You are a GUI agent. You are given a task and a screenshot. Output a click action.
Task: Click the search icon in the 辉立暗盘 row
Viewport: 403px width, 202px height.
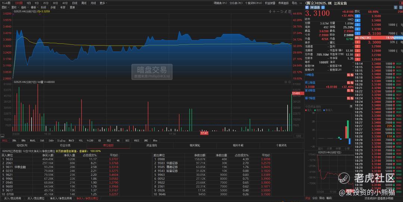point(349,83)
